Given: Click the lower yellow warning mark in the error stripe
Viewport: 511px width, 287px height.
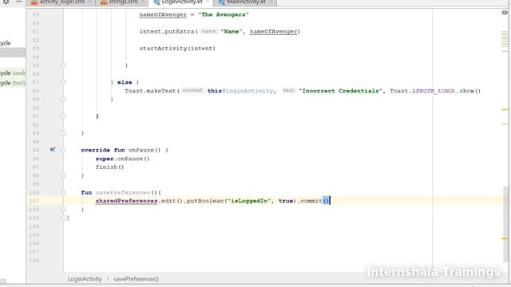Looking at the screenshot, I should point(505,238).
